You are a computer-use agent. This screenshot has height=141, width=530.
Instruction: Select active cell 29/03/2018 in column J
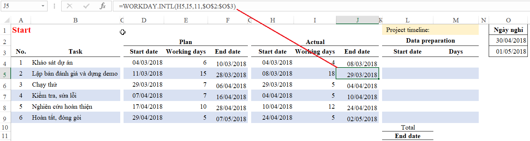357,73
